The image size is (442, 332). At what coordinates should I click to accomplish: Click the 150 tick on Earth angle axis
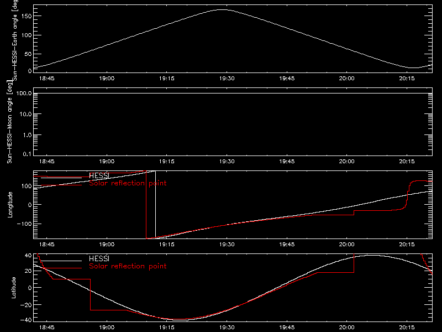click(26, 16)
